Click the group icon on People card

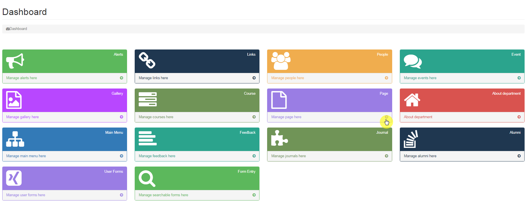coord(281,61)
